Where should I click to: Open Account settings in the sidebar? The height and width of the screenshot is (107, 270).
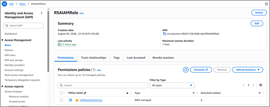[14, 70]
